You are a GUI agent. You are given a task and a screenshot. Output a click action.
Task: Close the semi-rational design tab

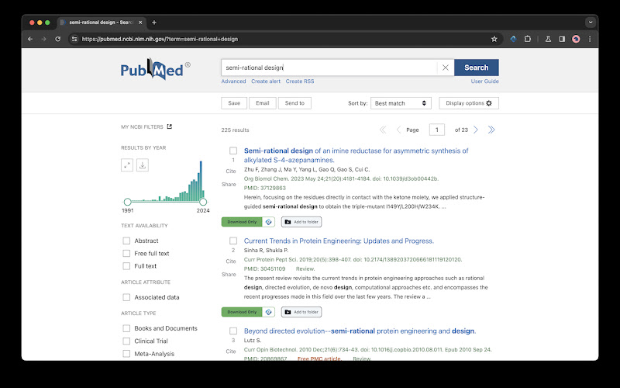tap(140, 23)
